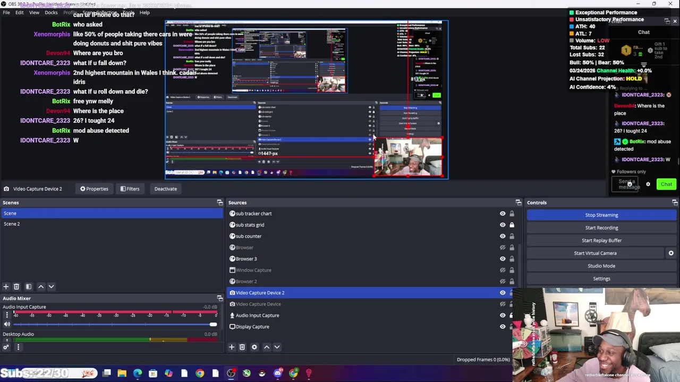Delete selected source with the trash icon
The height and width of the screenshot is (382, 680).
point(242,347)
